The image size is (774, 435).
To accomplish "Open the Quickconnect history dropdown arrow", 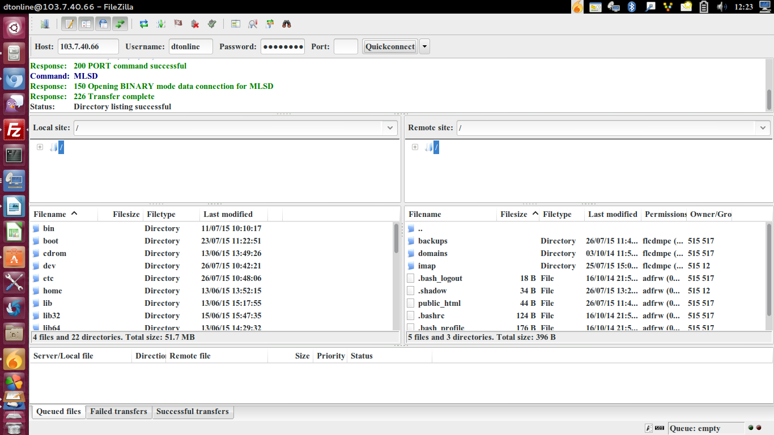I will 424,46.
